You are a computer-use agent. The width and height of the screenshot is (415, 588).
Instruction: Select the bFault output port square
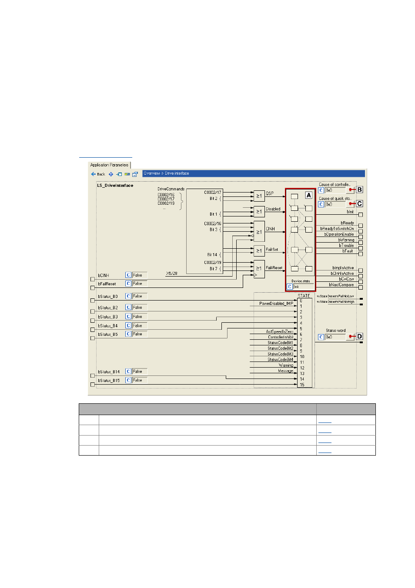[361, 253]
